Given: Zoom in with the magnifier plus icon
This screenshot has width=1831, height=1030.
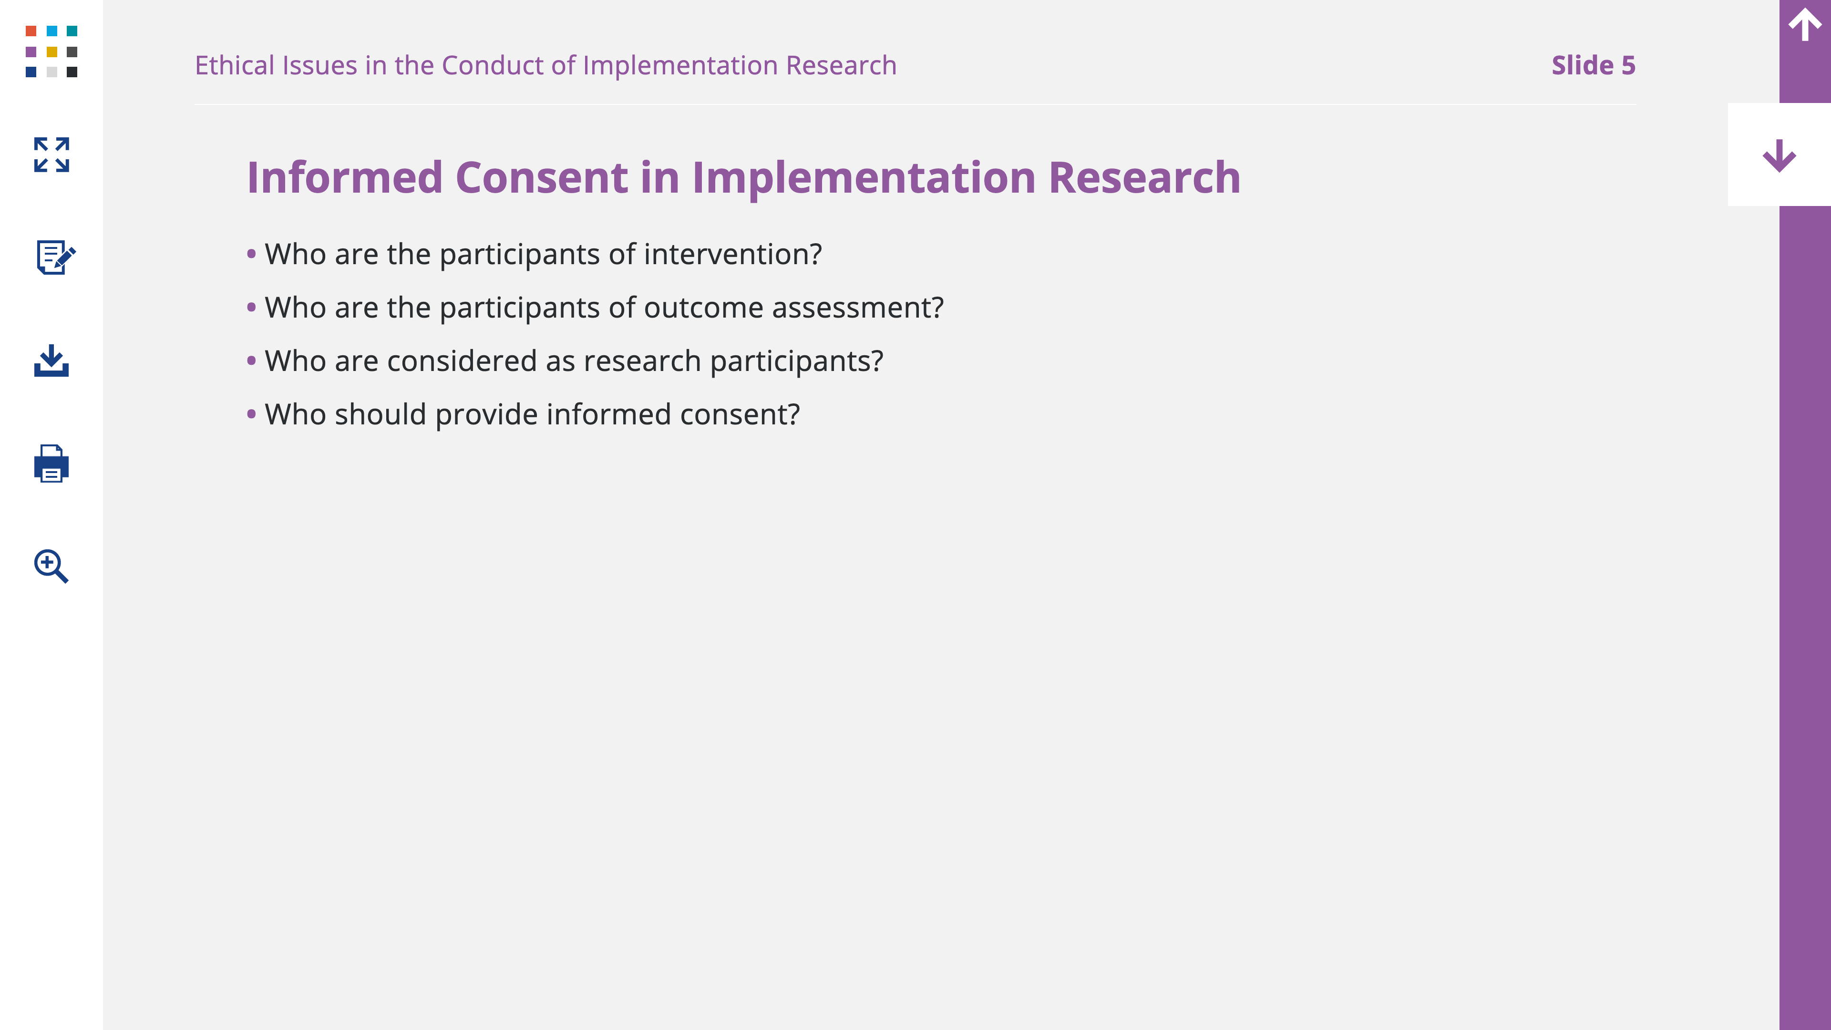Looking at the screenshot, I should 51,566.
